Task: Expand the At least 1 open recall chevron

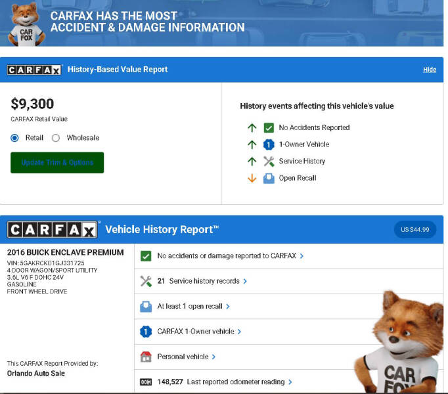Action: coord(228,307)
